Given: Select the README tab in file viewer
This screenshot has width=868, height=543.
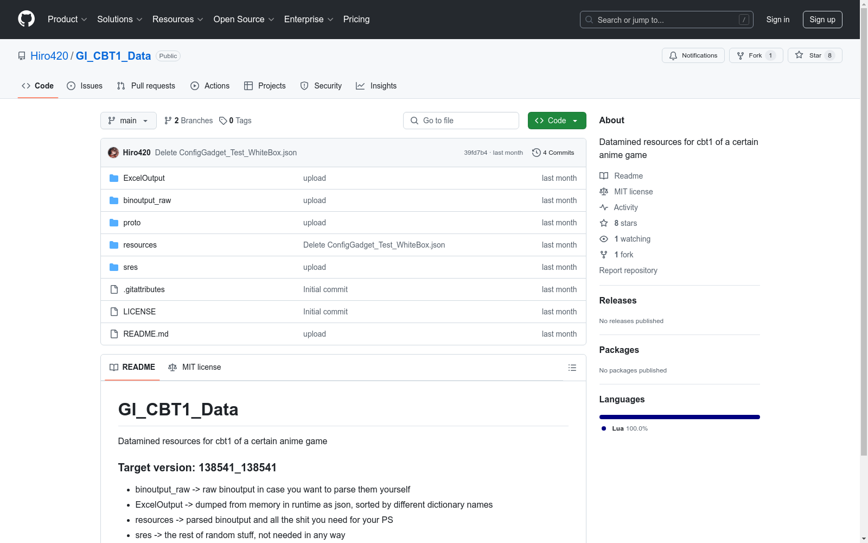Looking at the screenshot, I should coord(132,367).
